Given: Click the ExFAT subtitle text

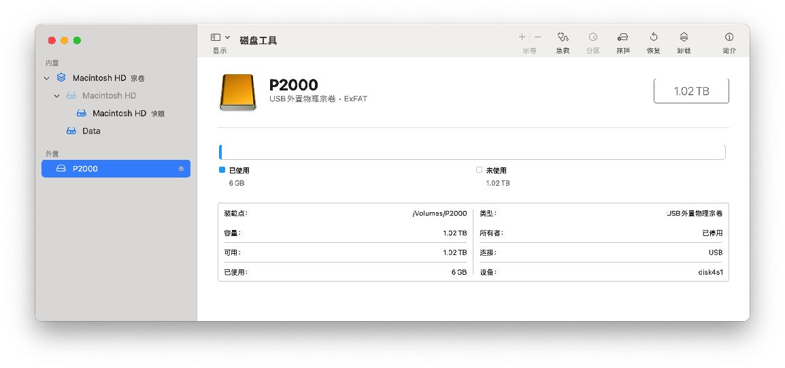Looking at the screenshot, I should (x=356, y=99).
